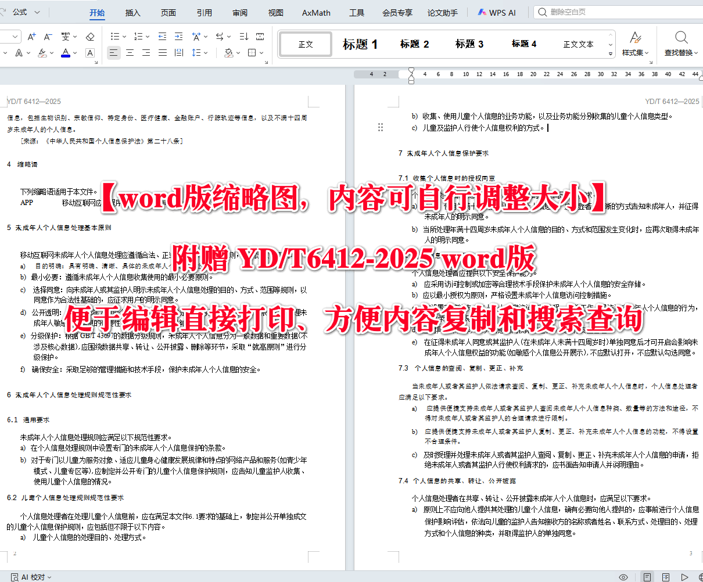
Task: Click the bulleted list icon
Action: point(115,36)
